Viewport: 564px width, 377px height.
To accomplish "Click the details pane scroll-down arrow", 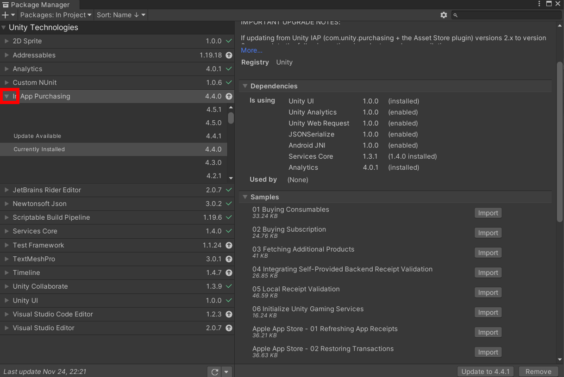I will click(560, 359).
